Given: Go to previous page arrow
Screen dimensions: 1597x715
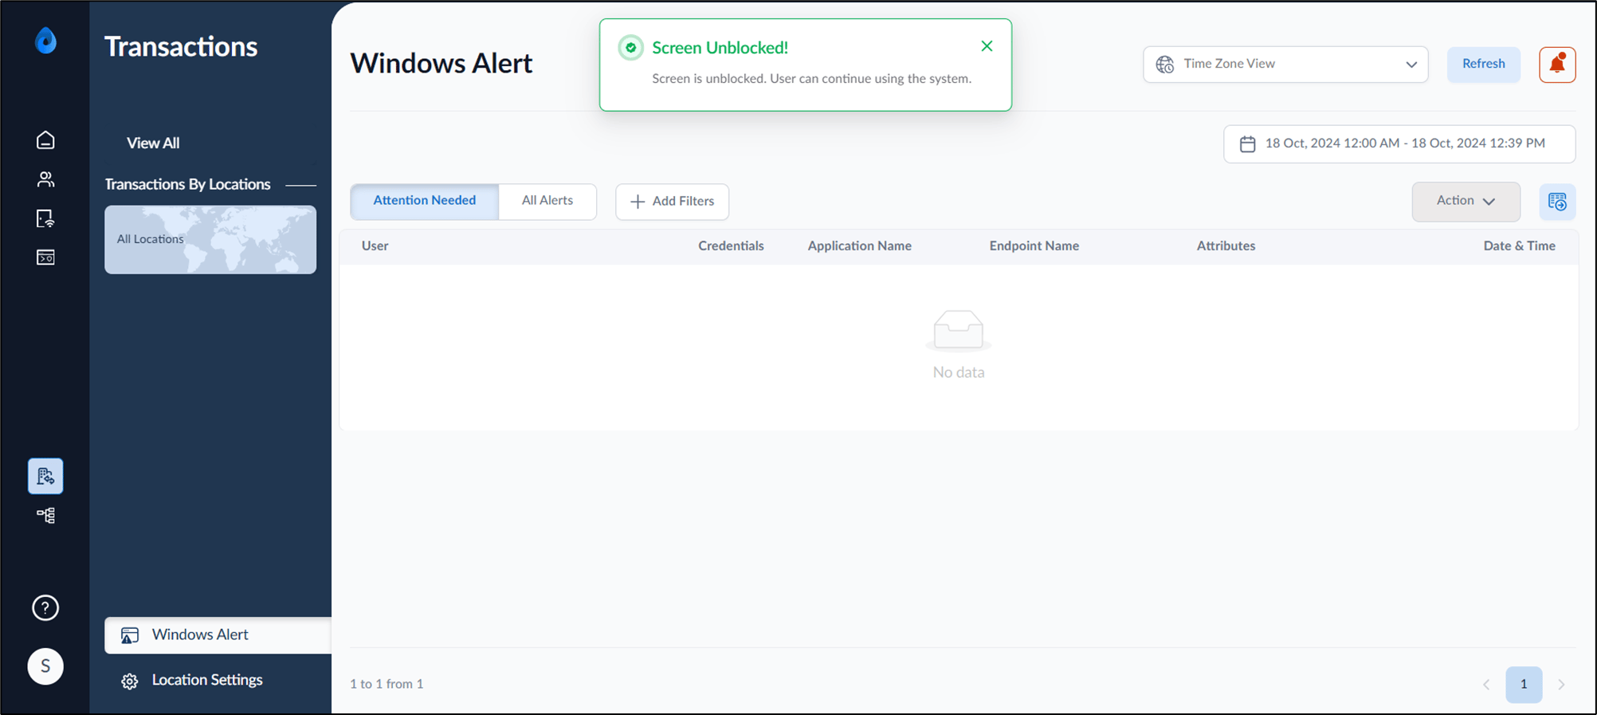Looking at the screenshot, I should tap(1486, 685).
